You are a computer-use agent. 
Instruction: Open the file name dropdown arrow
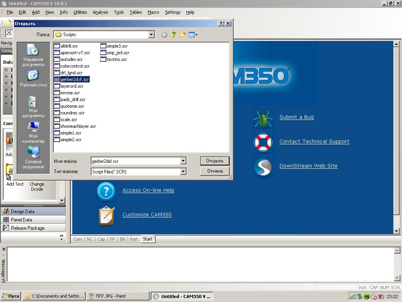(183, 161)
